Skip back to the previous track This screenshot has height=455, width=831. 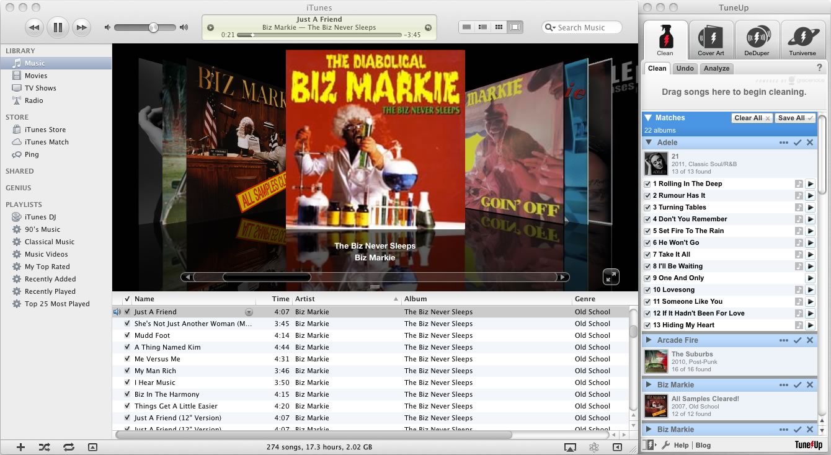[x=35, y=27]
